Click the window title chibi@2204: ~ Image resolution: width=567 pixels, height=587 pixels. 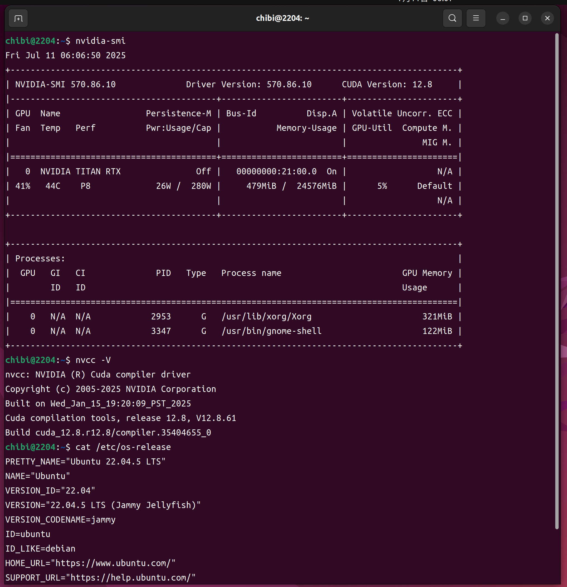(x=282, y=18)
